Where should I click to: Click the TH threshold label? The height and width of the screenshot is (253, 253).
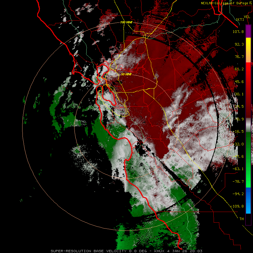tap(241, 219)
